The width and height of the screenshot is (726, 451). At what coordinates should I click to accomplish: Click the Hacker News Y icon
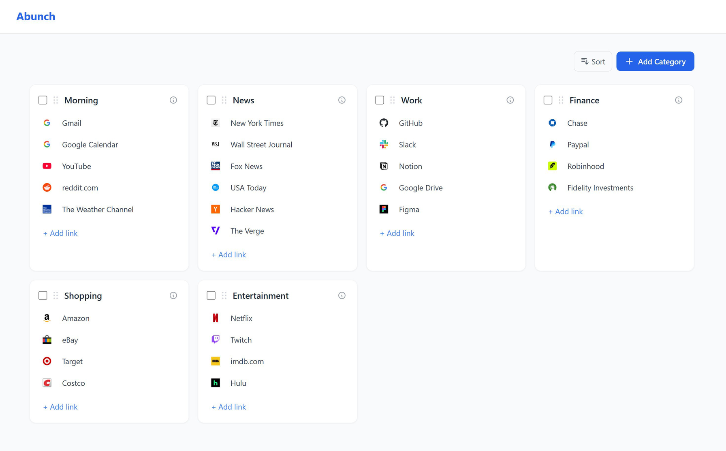(216, 209)
